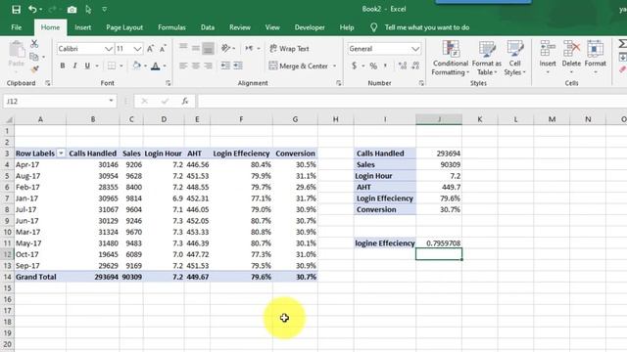
Task: Apply middle vertical alignment
Action: coord(196,48)
